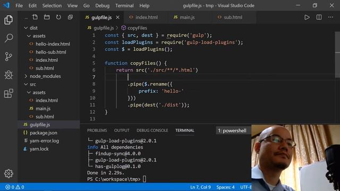Click gulpfile.js in the breadcrumb
Image resolution: width=340 pixels, height=191 pixels.
coord(104,28)
